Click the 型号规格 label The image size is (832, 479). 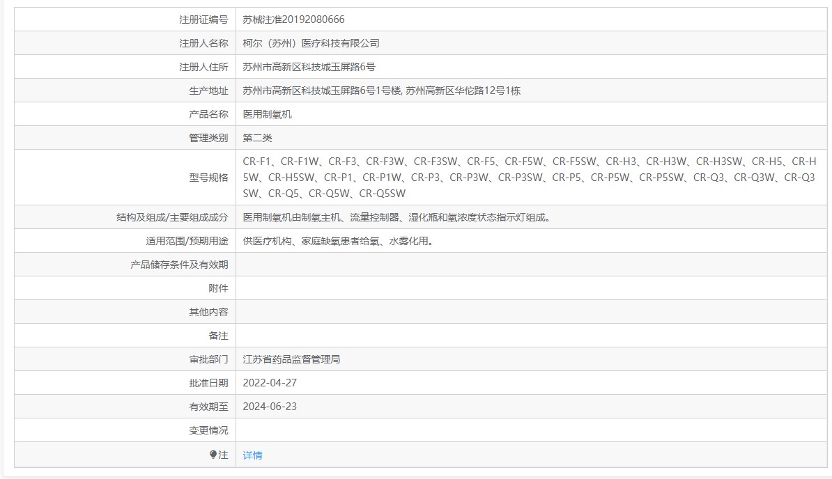[208, 178]
